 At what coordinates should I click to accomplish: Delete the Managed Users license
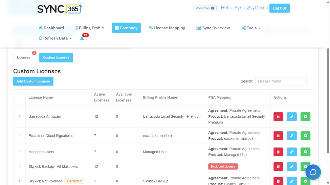click(x=278, y=152)
